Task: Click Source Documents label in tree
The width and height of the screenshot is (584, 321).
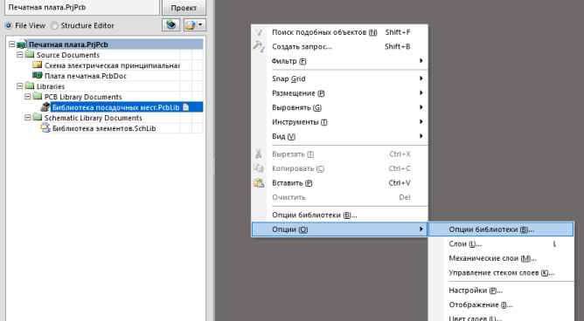Action: coord(68,55)
